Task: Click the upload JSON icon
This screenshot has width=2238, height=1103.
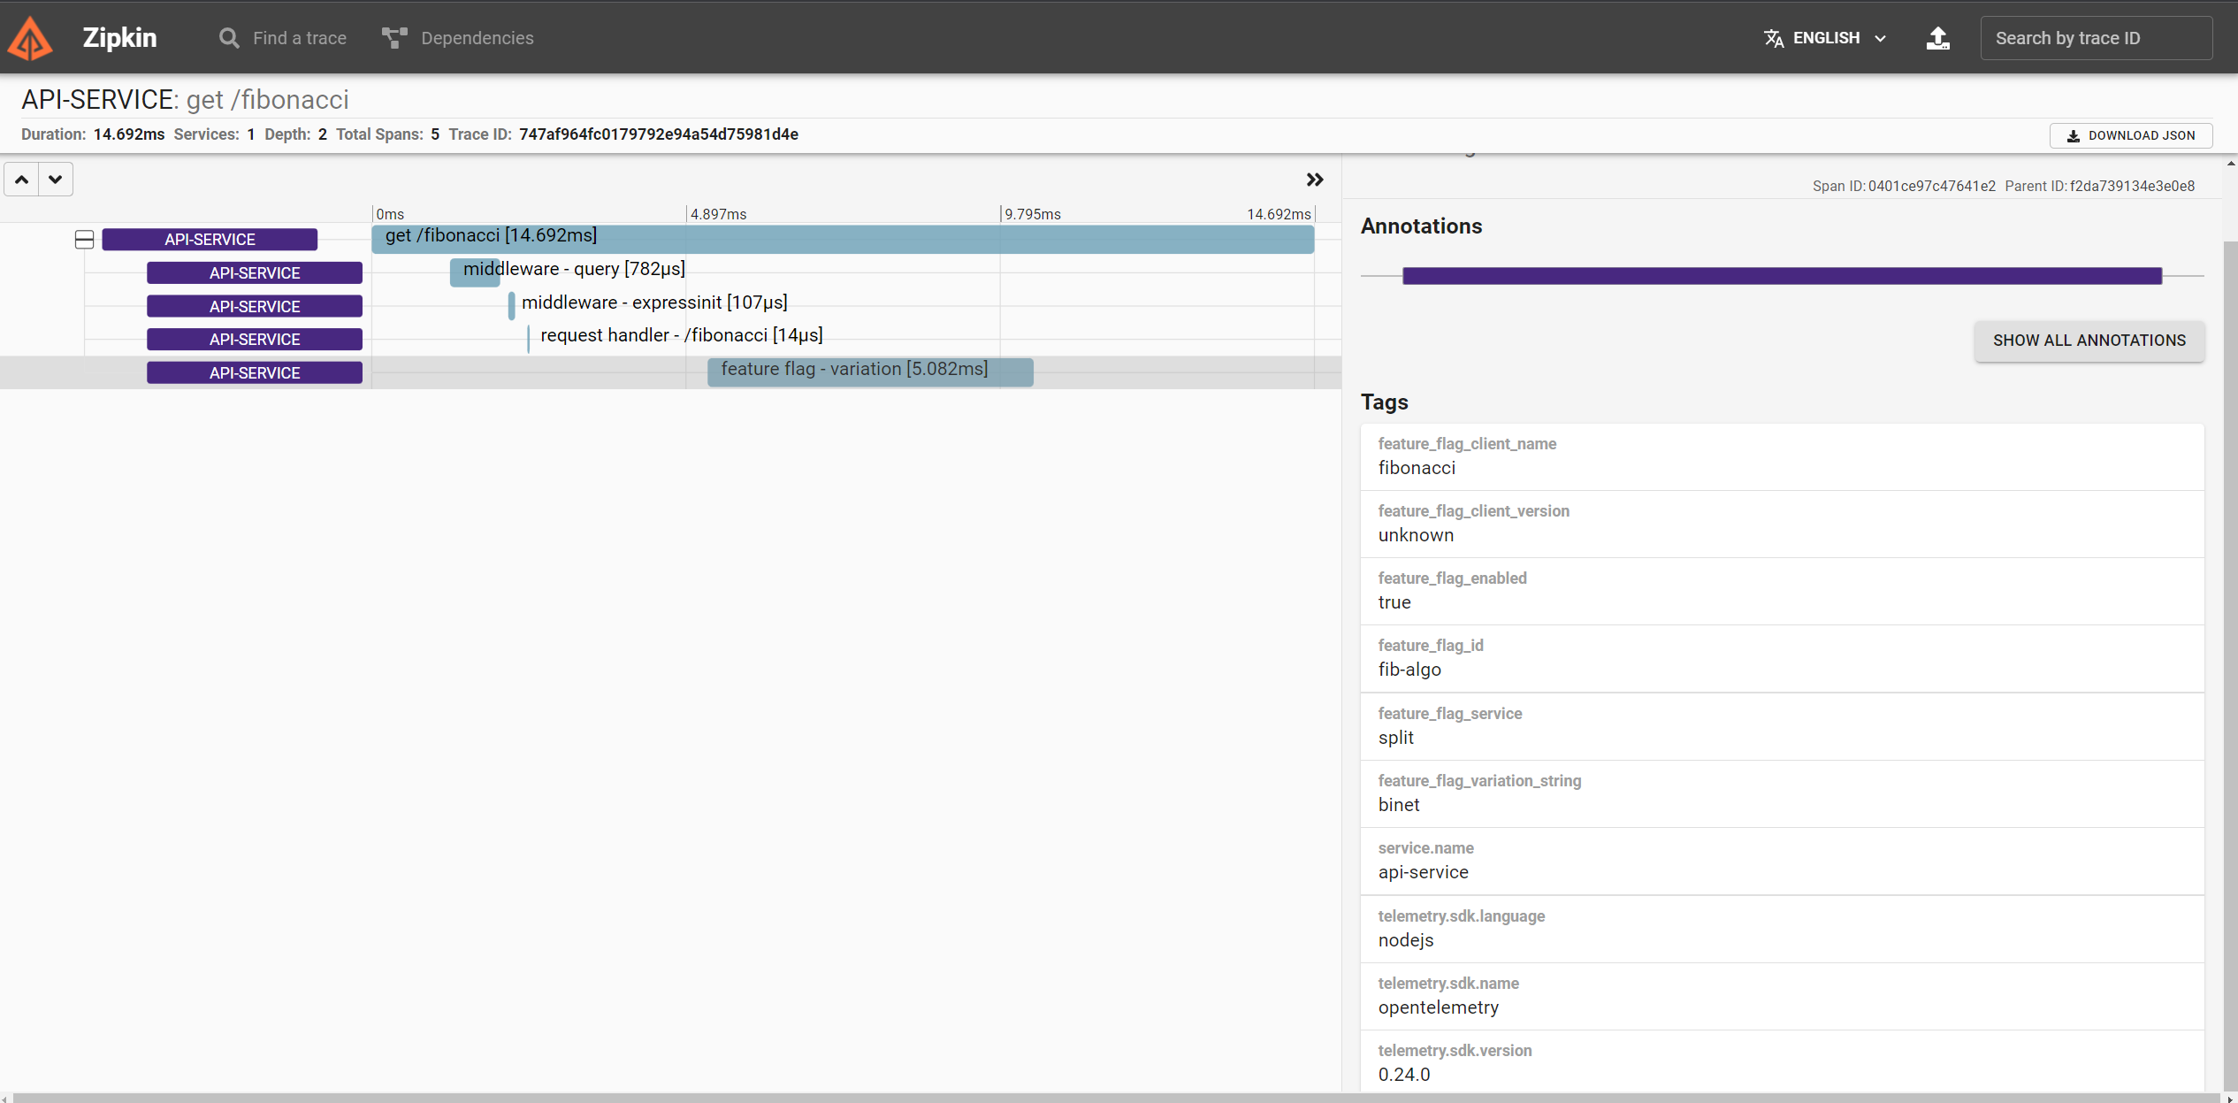Action: point(1937,38)
